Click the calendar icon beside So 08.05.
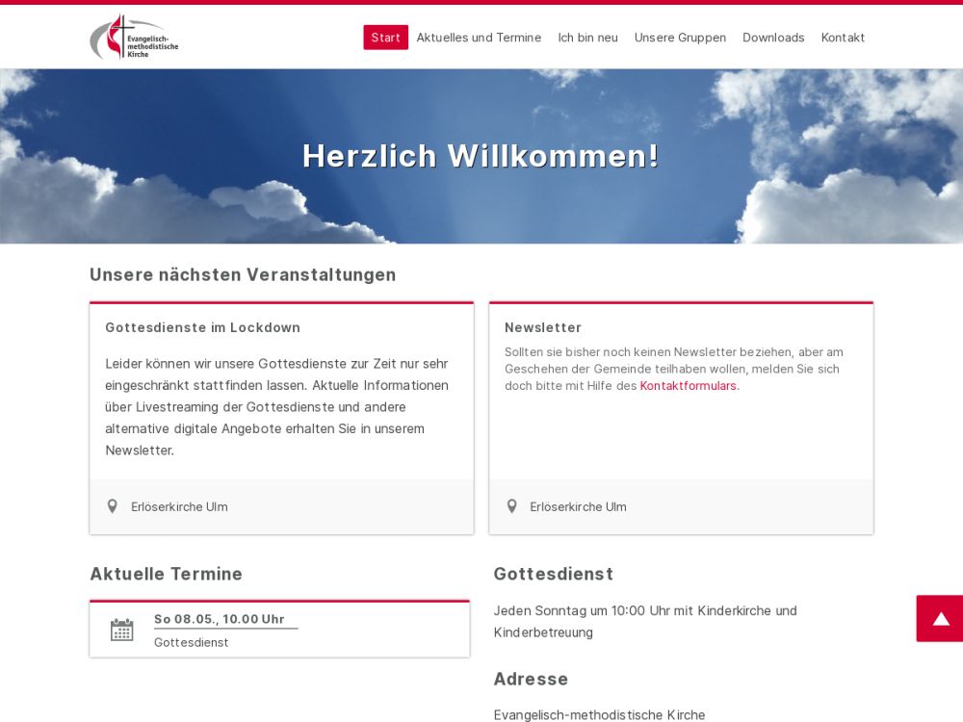The height and width of the screenshot is (722, 963). pos(122,630)
